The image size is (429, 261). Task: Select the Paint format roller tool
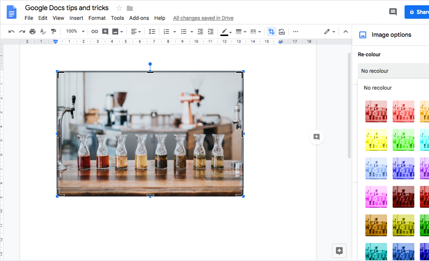tap(53, 32)
